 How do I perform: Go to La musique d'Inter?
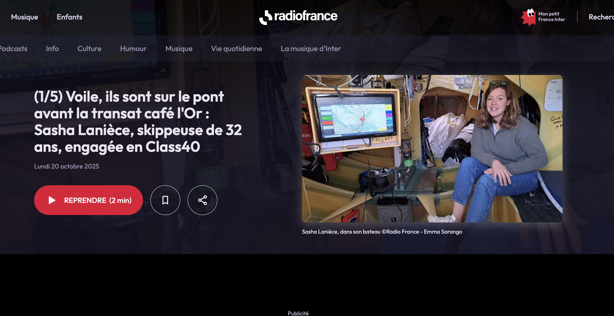[x=311, y=49]
